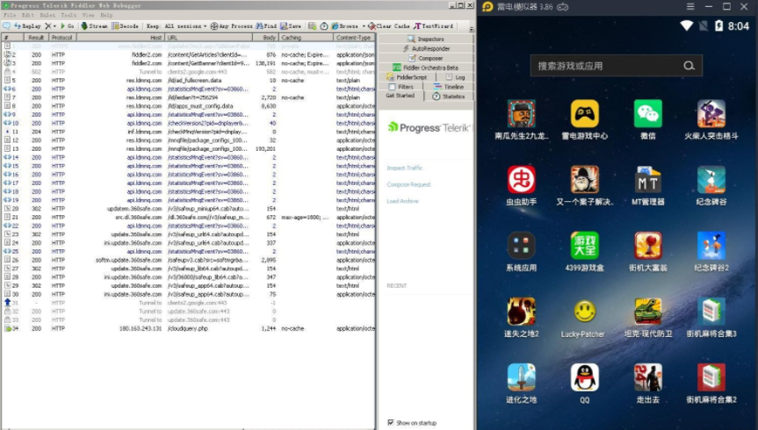Toggle the Show on startup checkbox
The height and width of the screenshot is (430, 758).
[391, 422]
